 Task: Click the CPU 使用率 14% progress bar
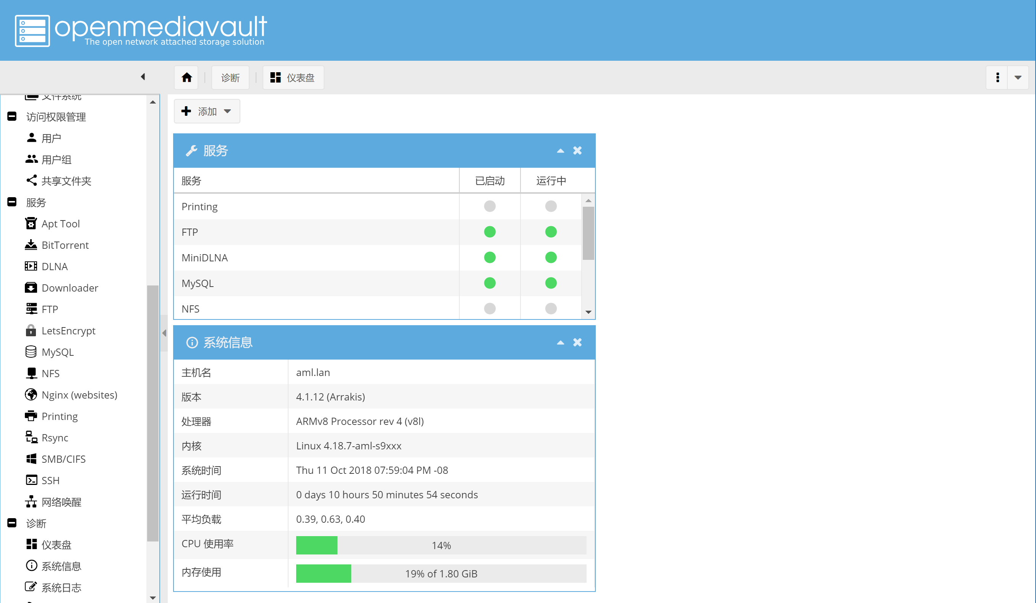441,545
